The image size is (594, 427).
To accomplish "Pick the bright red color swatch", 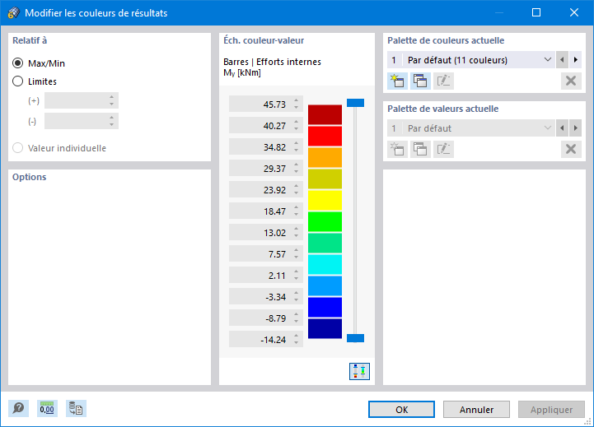I will (x=325, y=136).
